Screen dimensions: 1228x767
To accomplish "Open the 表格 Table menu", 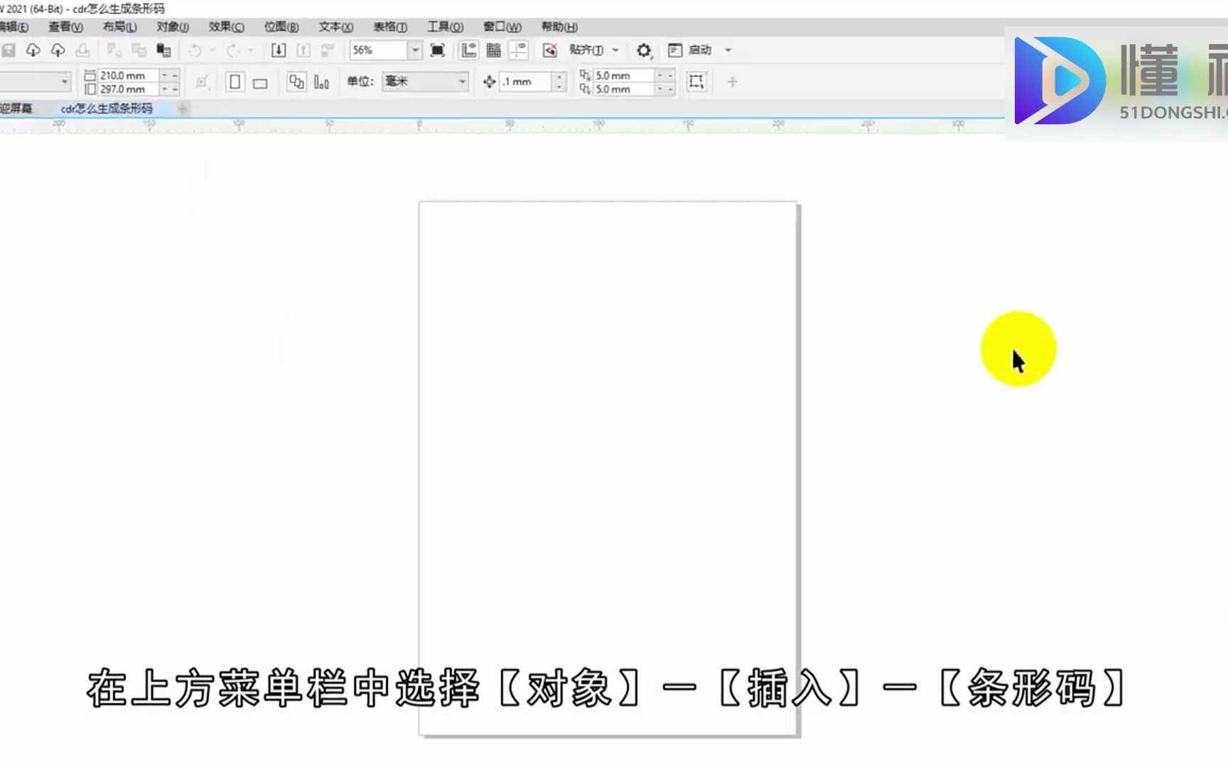I will [390, 27].
